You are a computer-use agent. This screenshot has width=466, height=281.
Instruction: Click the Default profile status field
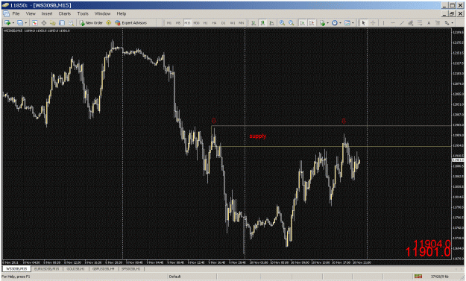(192, 277)
